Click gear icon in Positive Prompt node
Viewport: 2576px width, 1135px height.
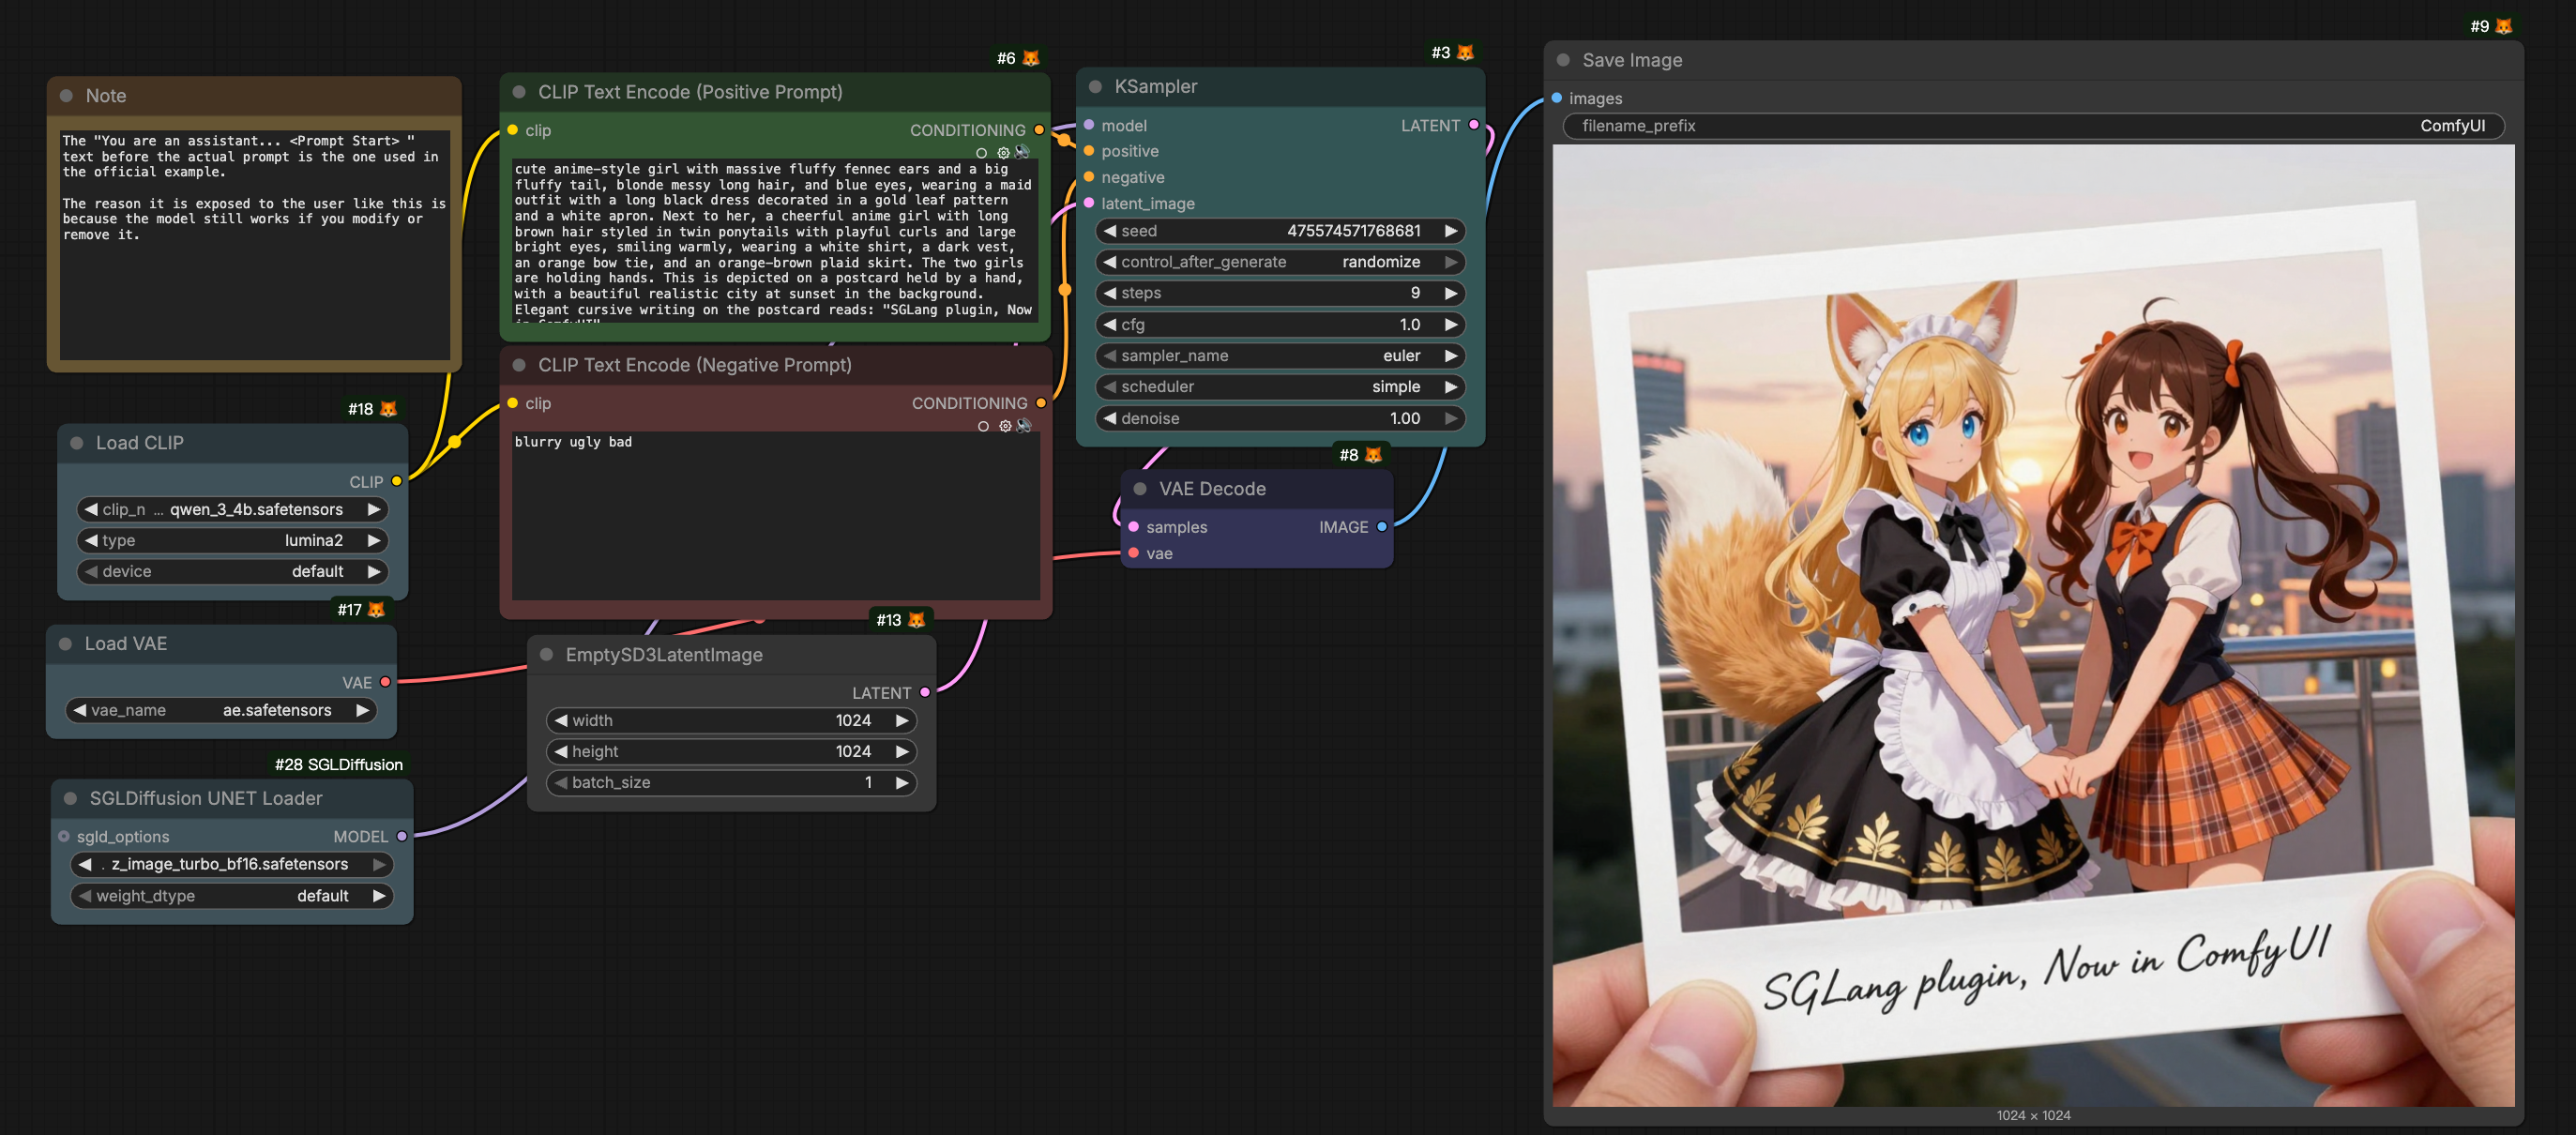1003,153
